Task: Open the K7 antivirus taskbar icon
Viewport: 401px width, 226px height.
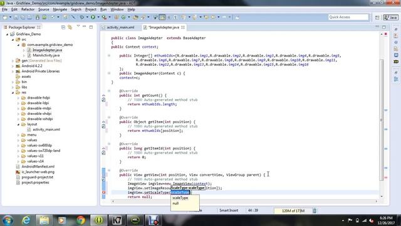Action: pyautogui.click(x=117, y=220)
